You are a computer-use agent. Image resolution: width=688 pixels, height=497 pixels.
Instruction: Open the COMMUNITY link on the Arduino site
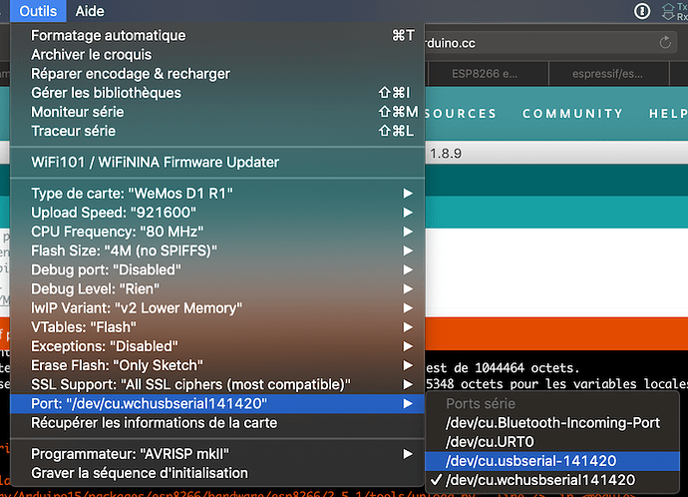(572, 114)
